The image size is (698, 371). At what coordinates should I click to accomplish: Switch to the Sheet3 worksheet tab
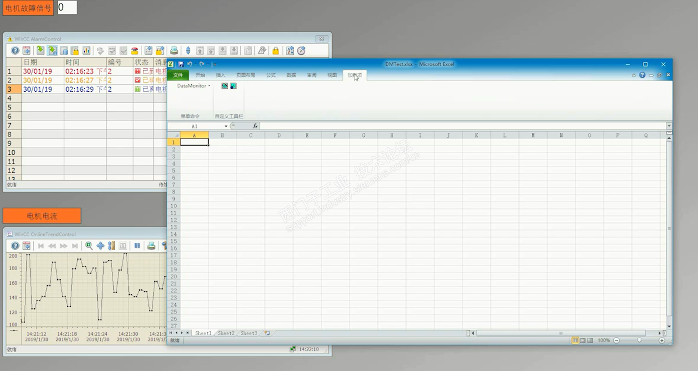(x=249, y=333)
